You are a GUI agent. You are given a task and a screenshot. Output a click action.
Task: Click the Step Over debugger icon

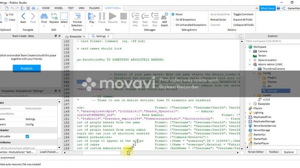tap(145, 16)
